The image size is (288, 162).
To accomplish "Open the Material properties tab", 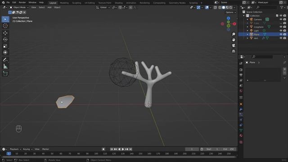I will click(241, 135).
